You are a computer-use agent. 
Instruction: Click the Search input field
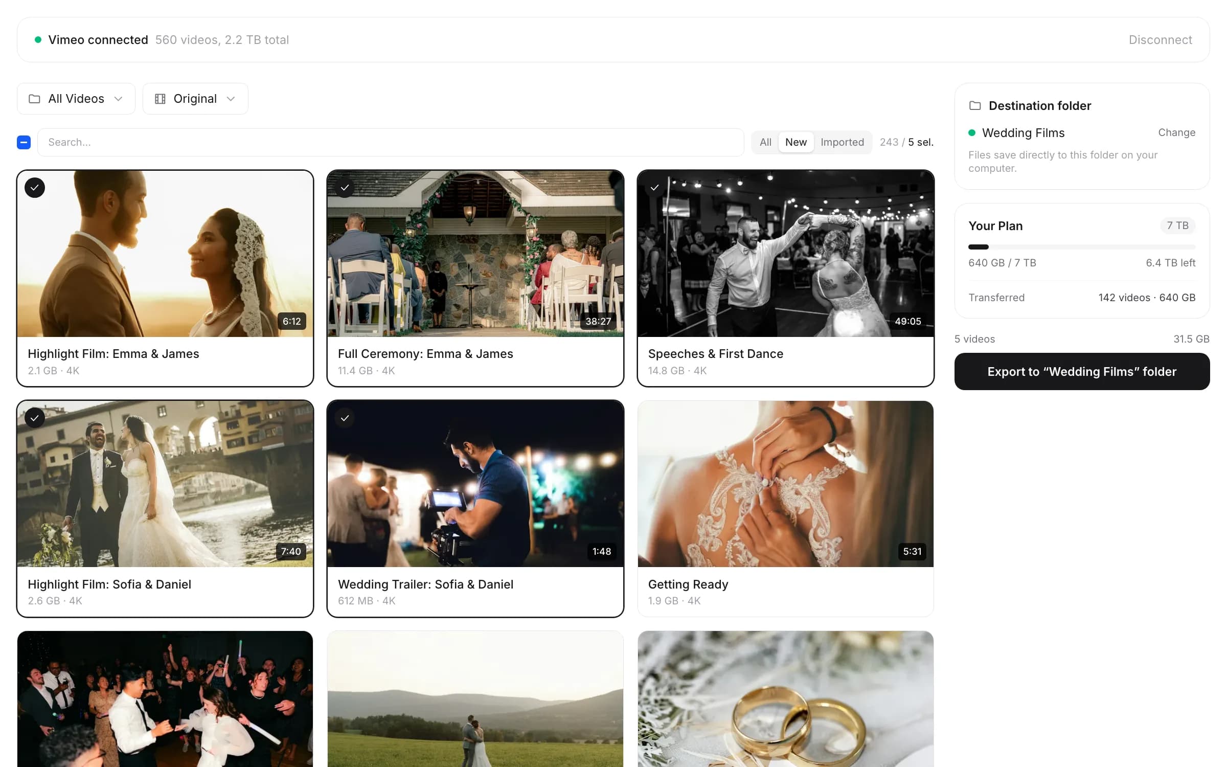pos(391,142)
